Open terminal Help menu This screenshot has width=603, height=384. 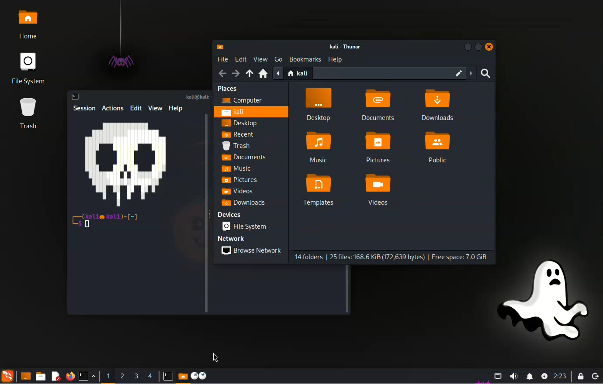point(176,108)
